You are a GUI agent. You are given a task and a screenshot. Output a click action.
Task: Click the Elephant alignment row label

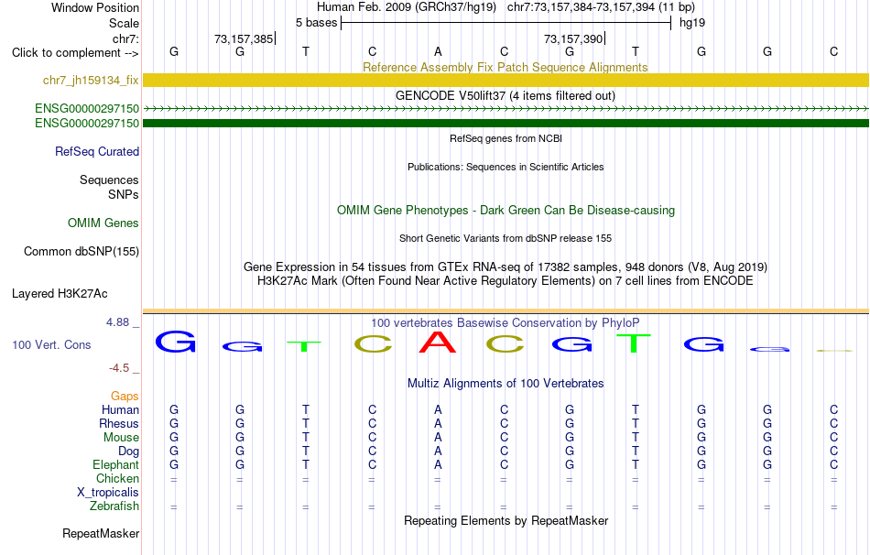[x=115, y=465]
